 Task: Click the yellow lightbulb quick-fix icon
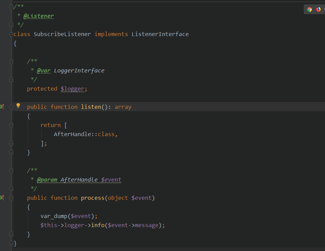pyautogui.click(x=18, y=106)
